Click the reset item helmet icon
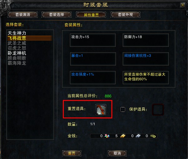Image resolution: width=188 pixels, height=159 pixels. [101, 110]
